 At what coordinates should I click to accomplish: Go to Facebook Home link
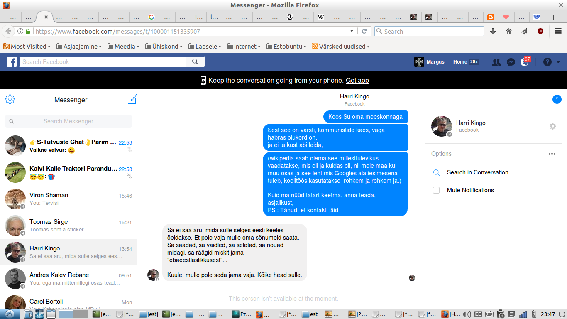(460, 62)
